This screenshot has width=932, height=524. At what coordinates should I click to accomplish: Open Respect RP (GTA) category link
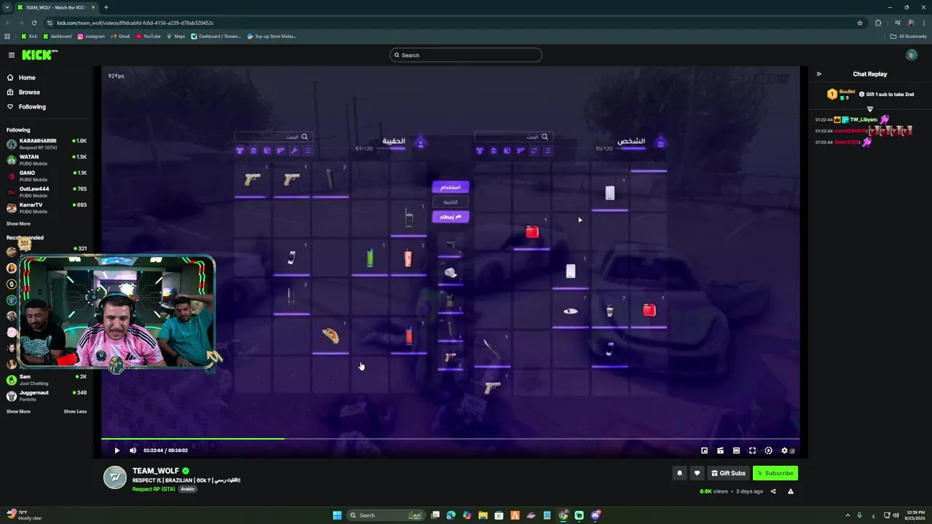point(153,489)
